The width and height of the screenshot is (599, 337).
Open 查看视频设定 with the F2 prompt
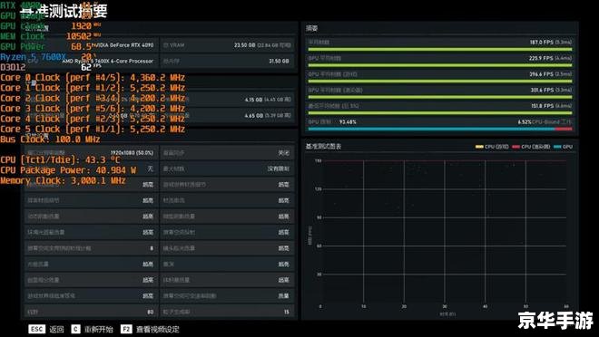150,329
